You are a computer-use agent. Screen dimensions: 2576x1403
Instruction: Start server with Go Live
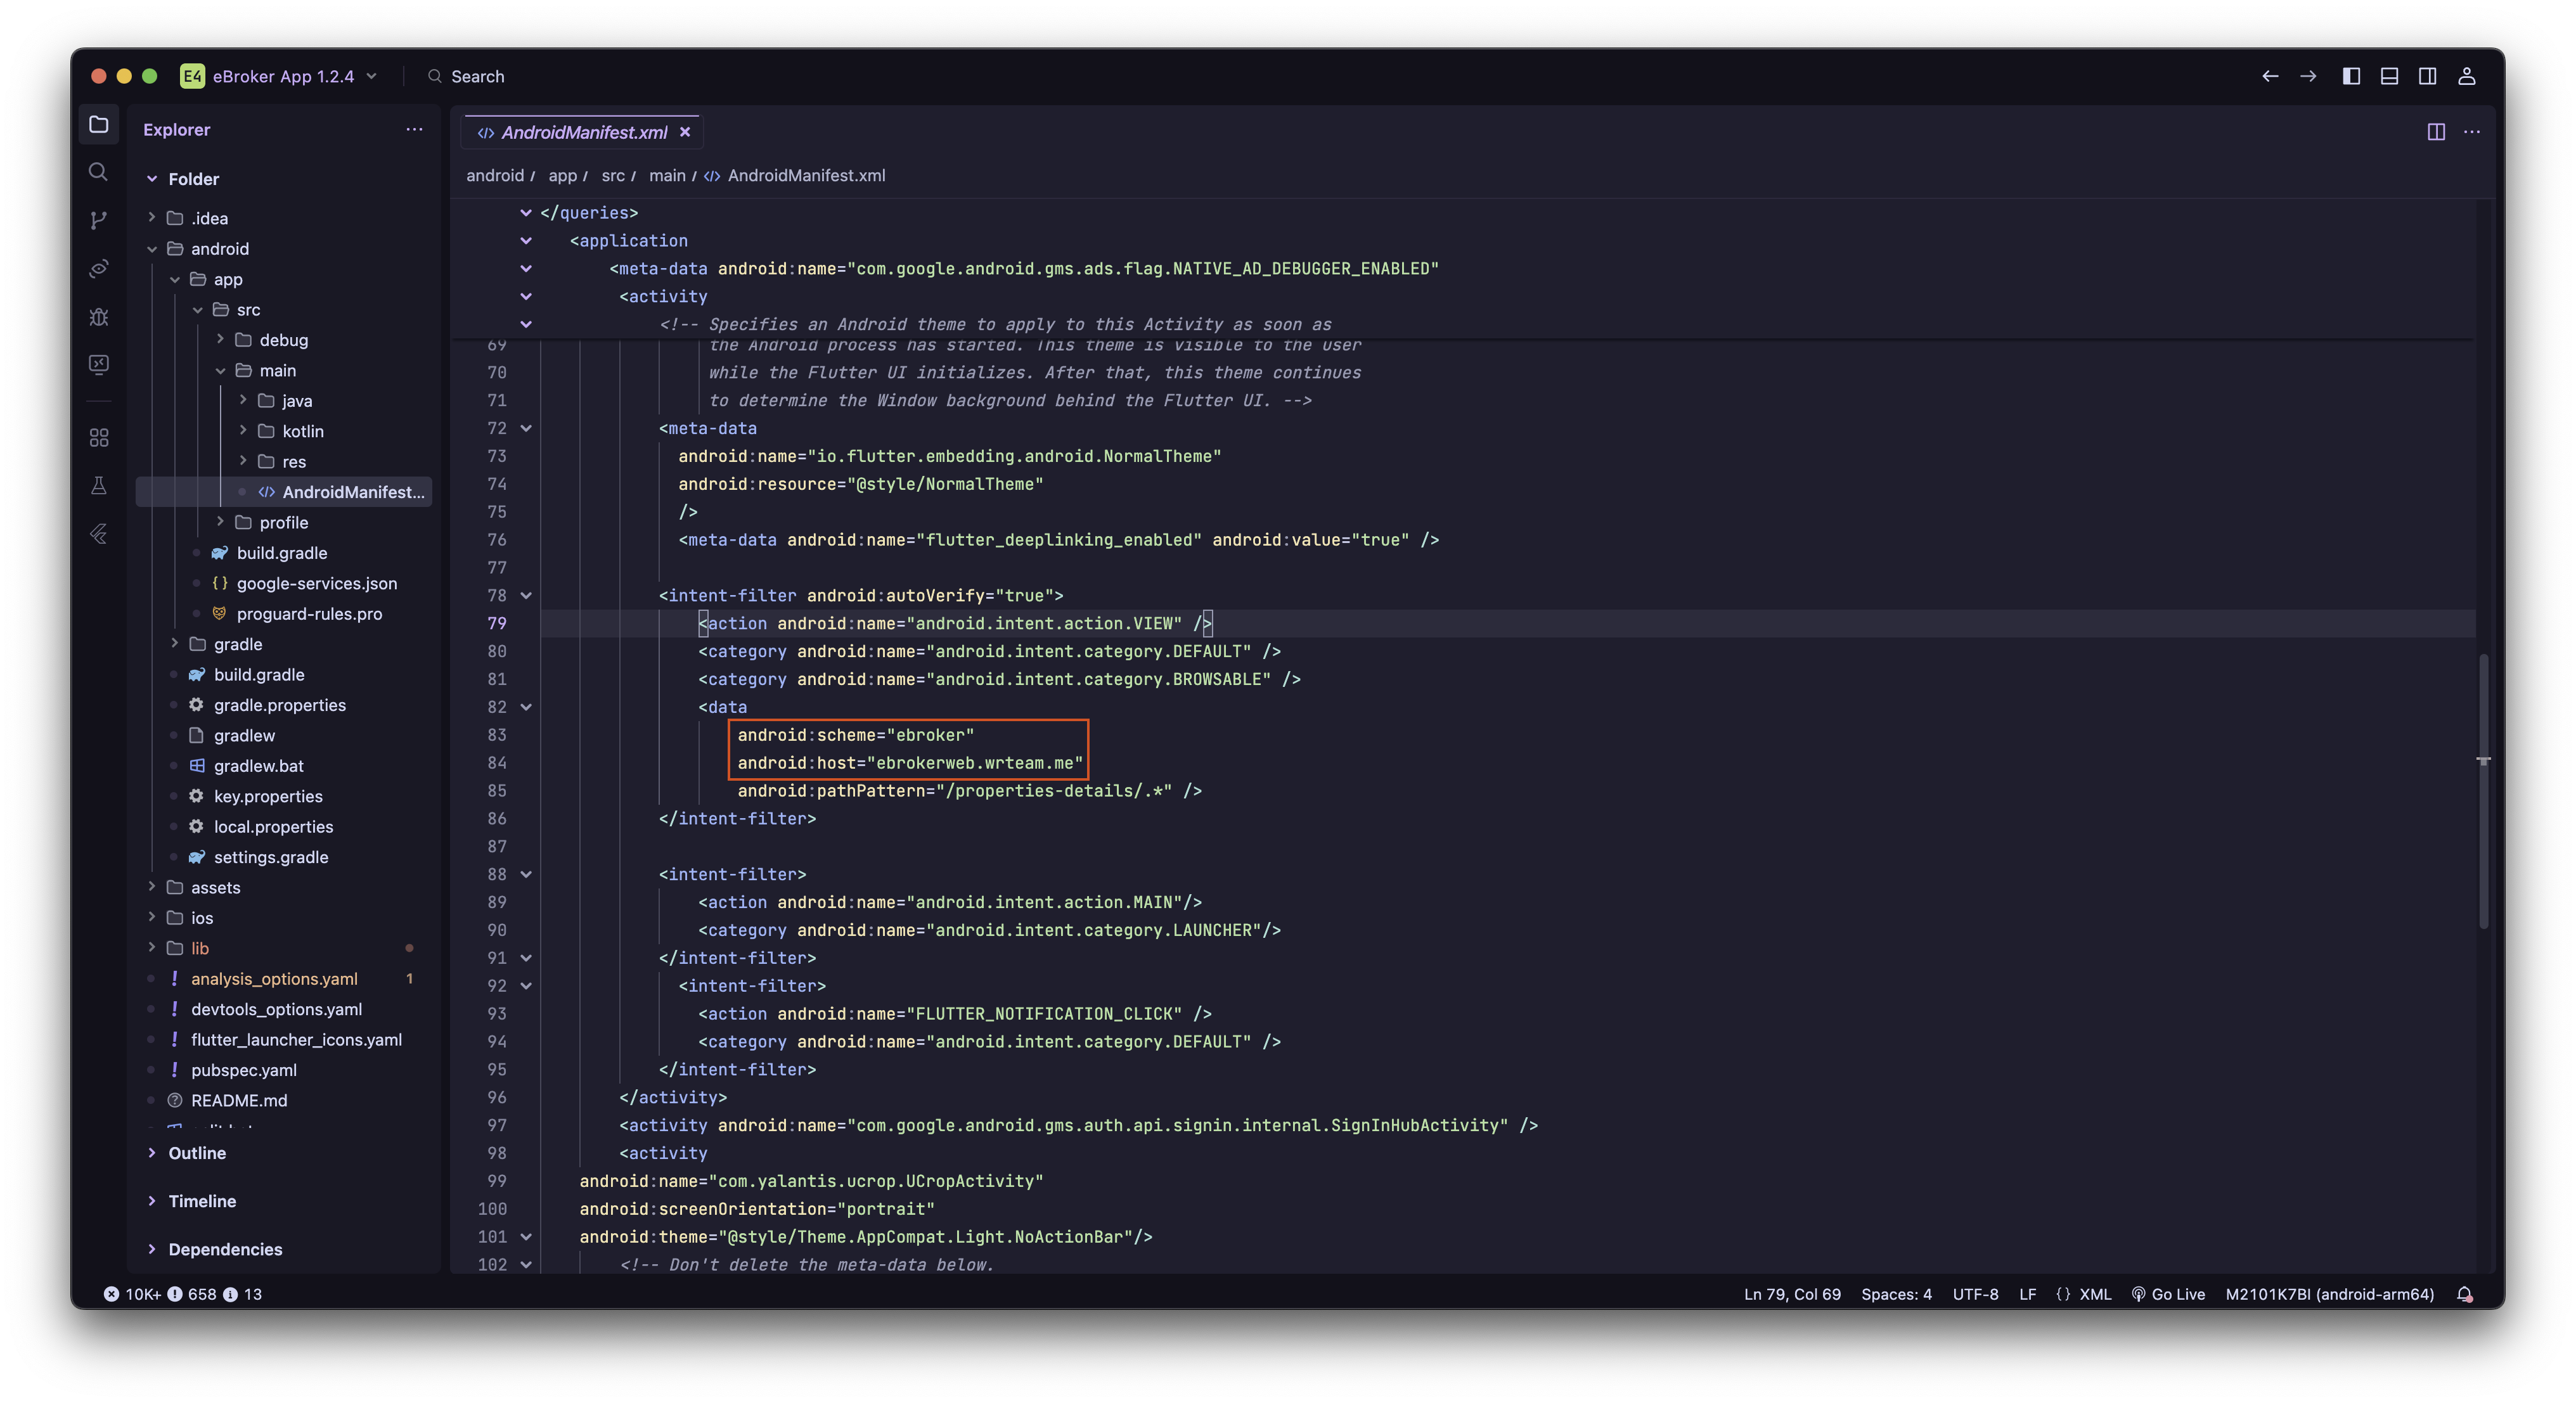pyautogui.click(x=2168, y=1294)
